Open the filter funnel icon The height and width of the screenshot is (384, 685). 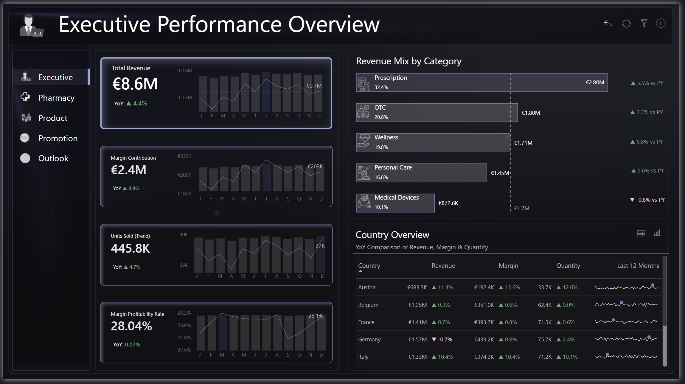pyautogui.click(x=644, y=23)
